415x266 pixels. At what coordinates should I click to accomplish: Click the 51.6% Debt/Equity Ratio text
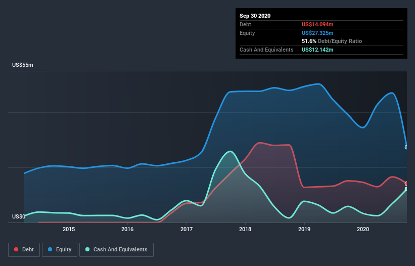[x=332, y=41]
